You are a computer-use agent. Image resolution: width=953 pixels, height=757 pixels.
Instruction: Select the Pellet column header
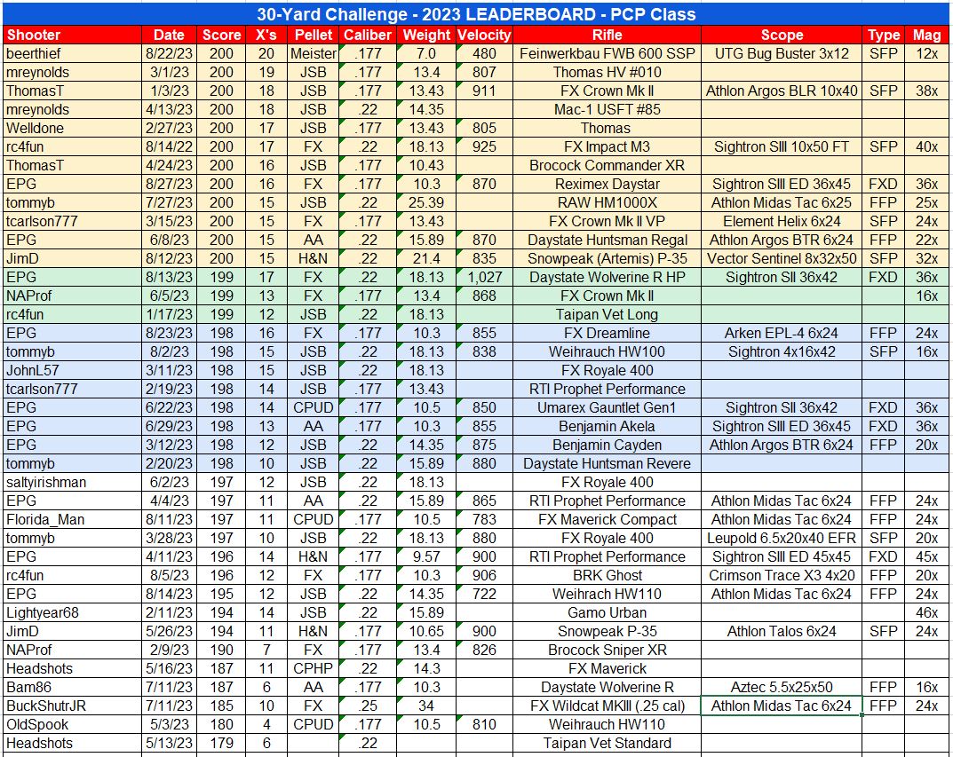coord(313,35)
